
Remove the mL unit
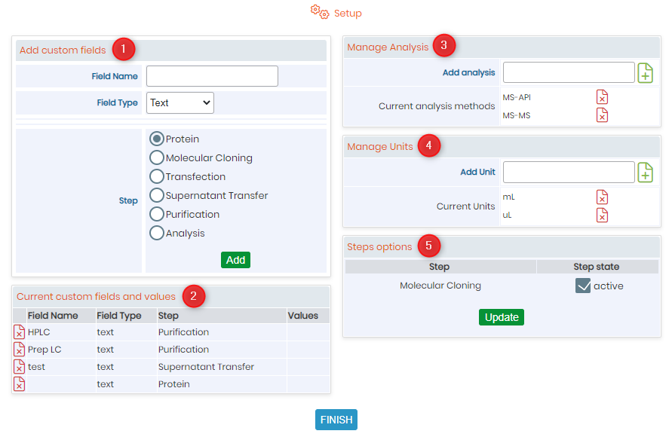click(x=602, y=197)
